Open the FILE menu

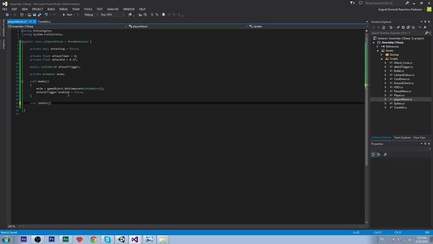5,9
